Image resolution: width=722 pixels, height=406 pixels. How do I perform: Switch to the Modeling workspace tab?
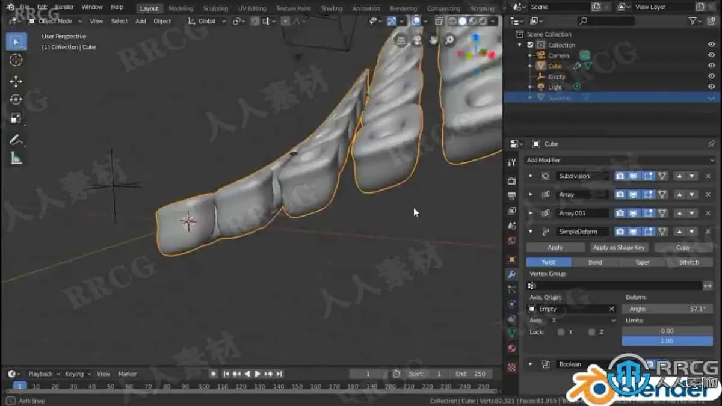(x=181, y=8)
